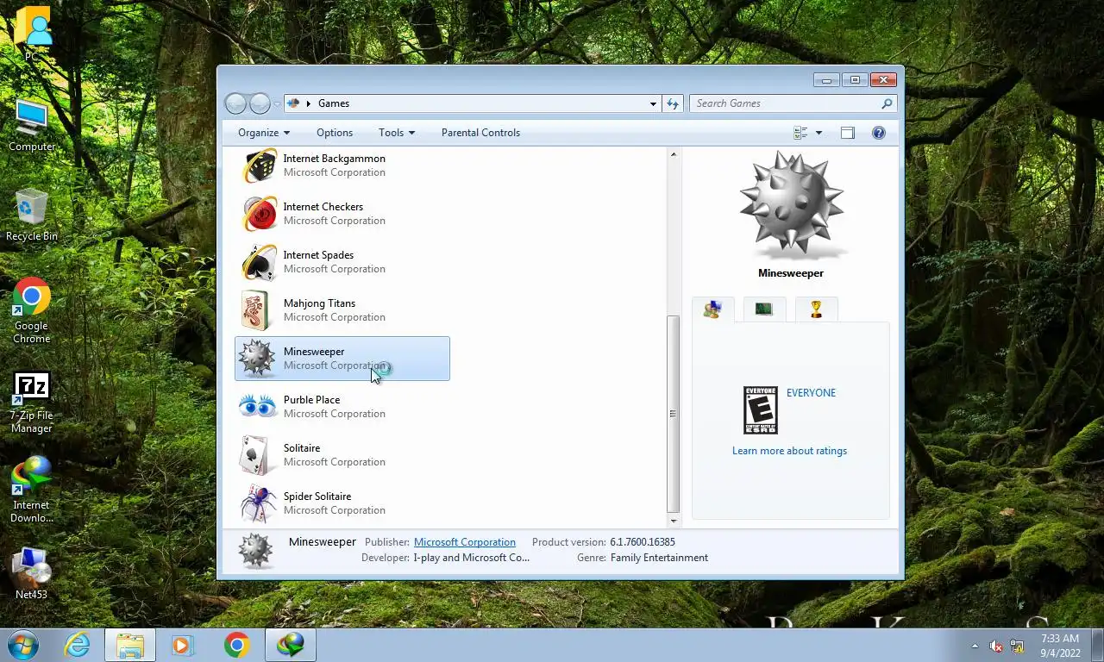Select the Internet Backgammon game icon
1104x662 pixels.
(x=259, y=165)
